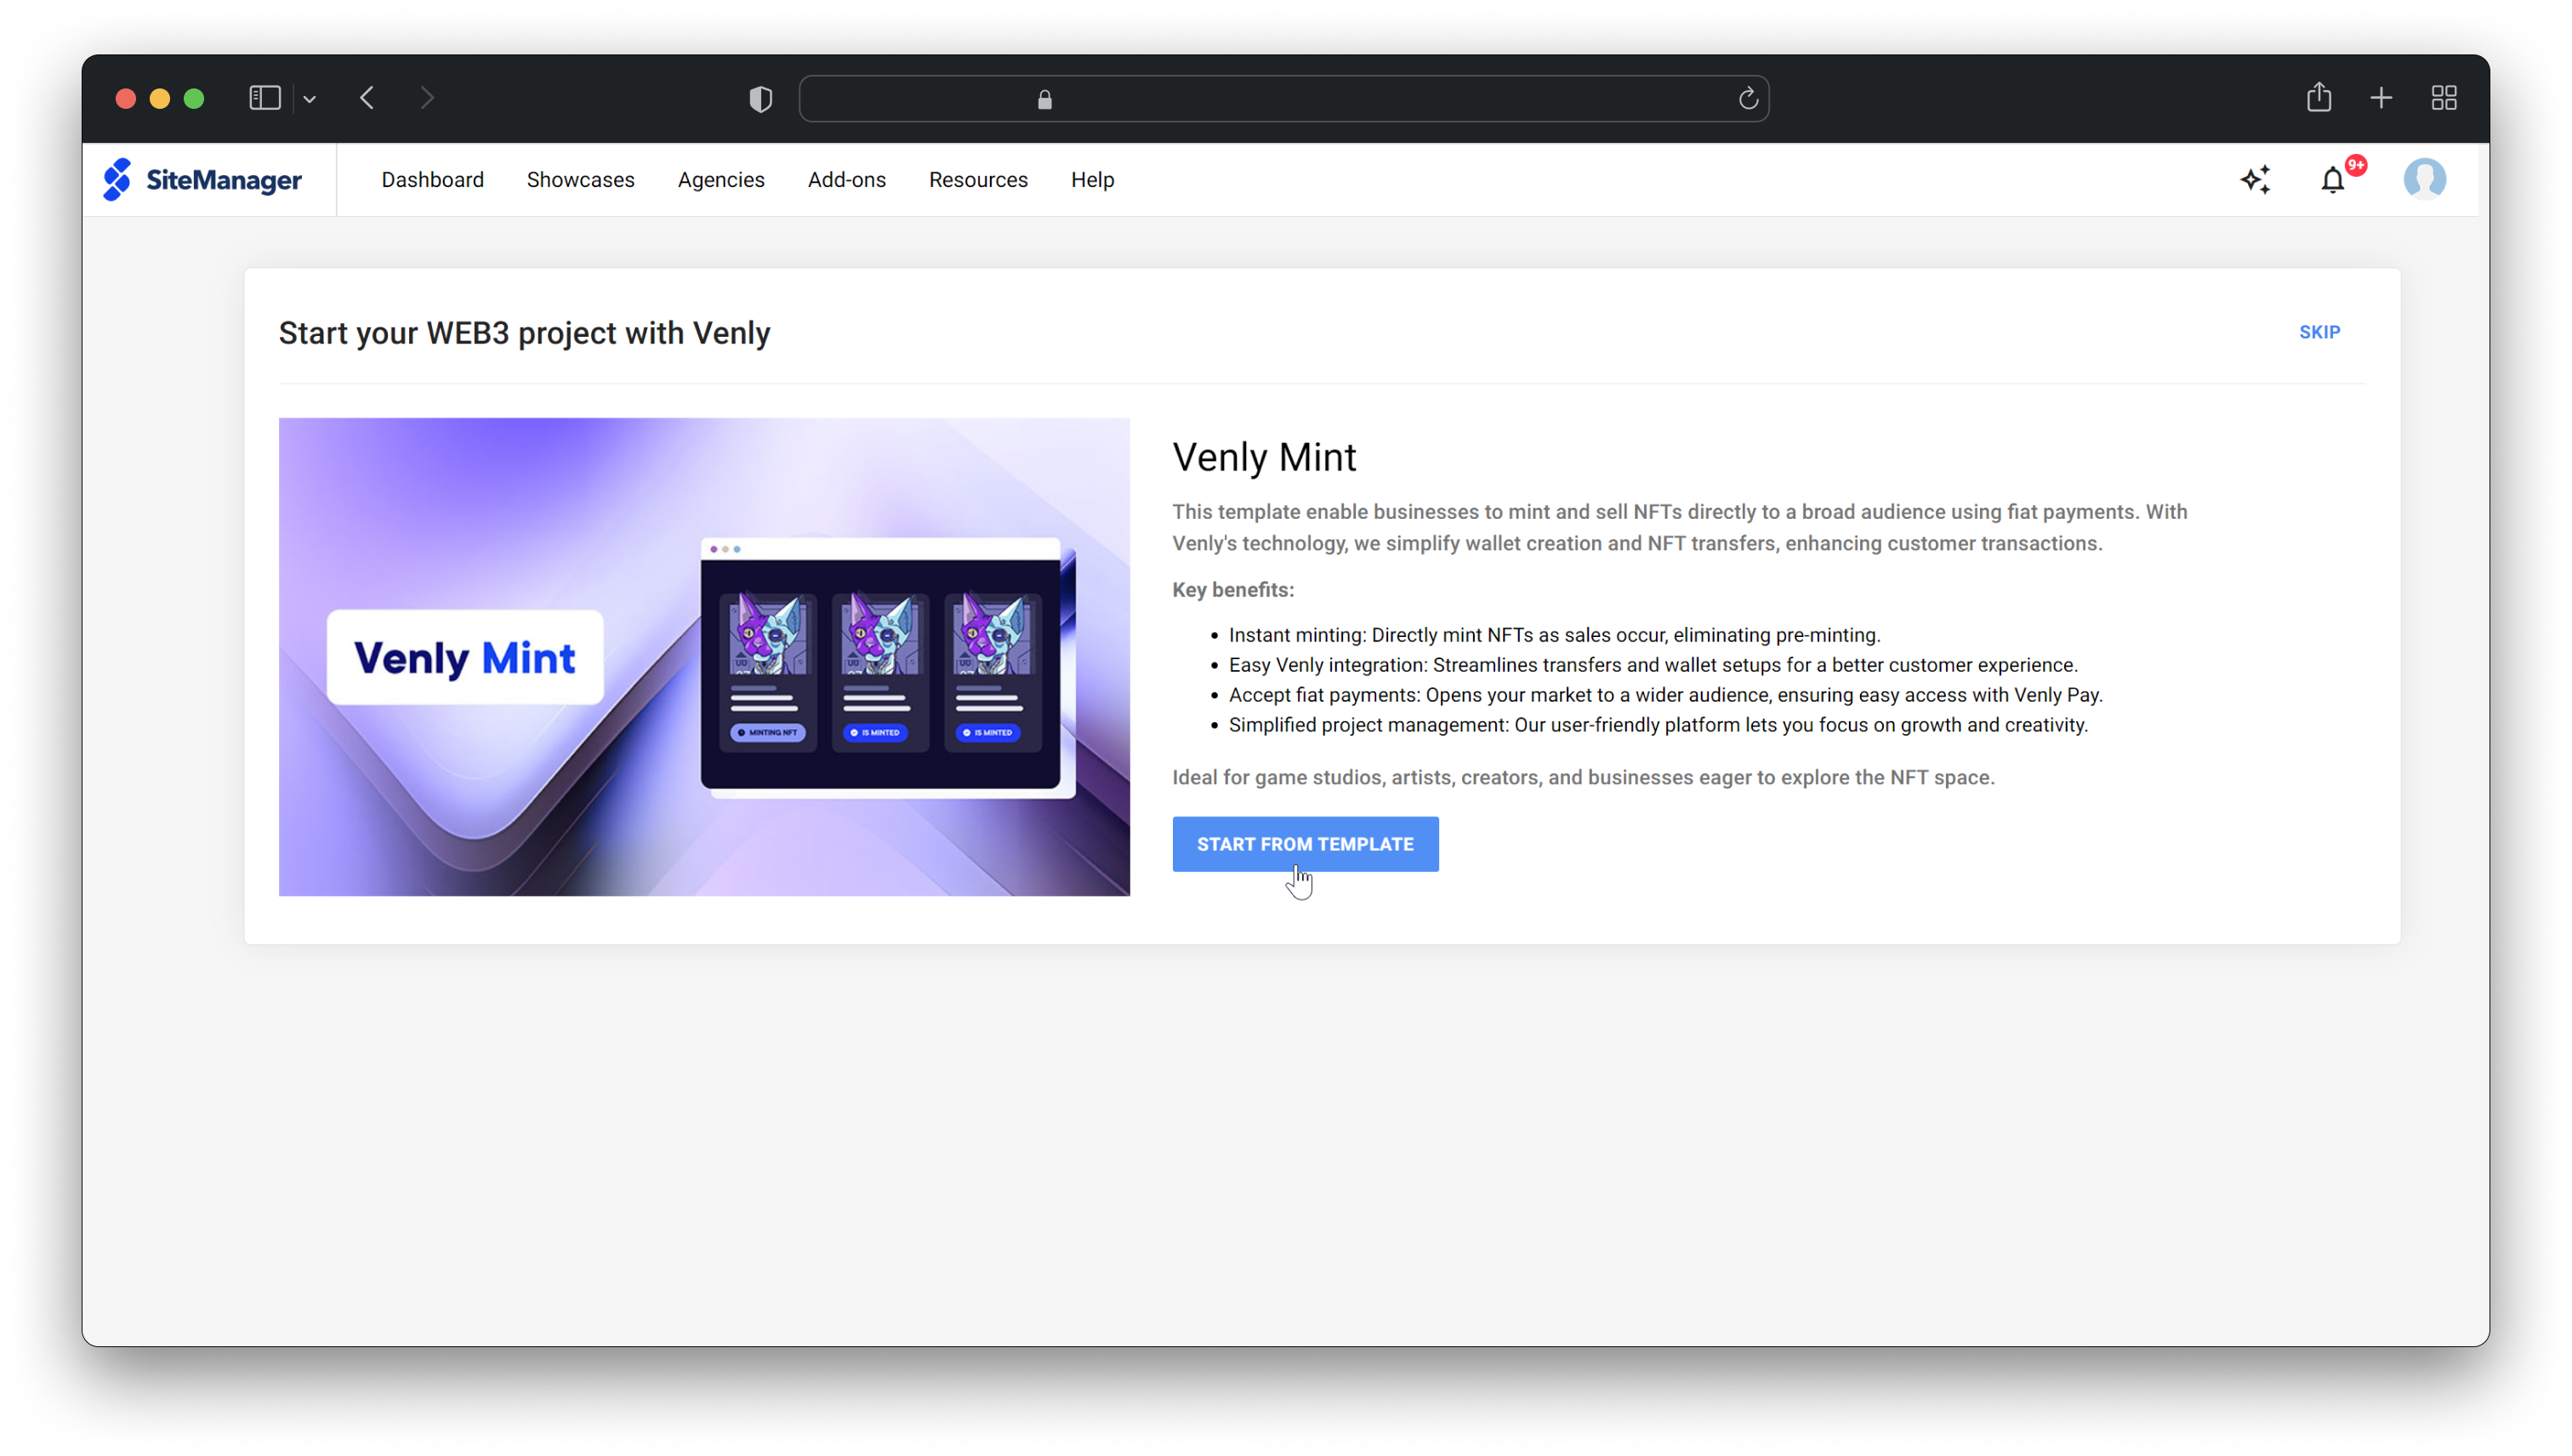Open the Add-ons menu item

pyautogui.click(x=846, y=180)
